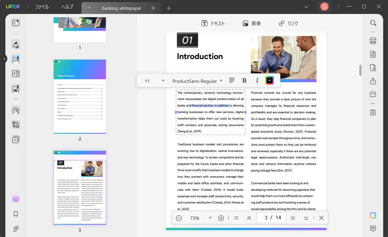Click the Introduction heading text
Viewport: 388px width, 237px height.
[200, 56]
